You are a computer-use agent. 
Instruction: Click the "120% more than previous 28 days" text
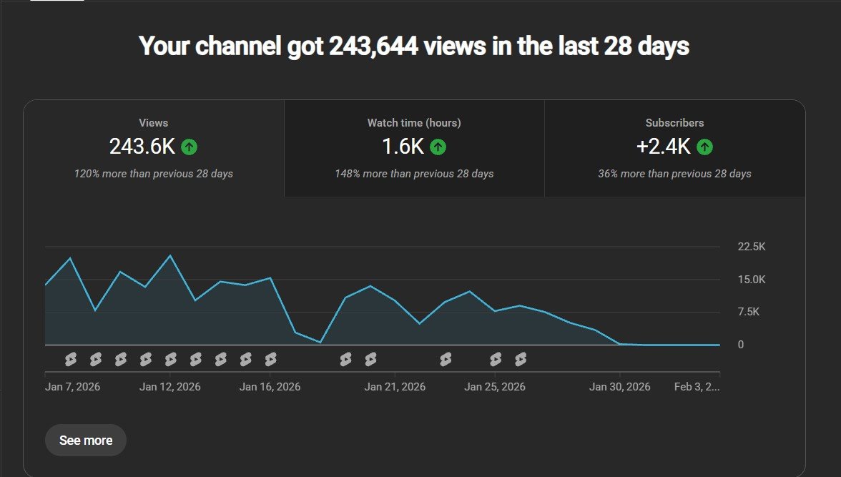coord(154,174)
